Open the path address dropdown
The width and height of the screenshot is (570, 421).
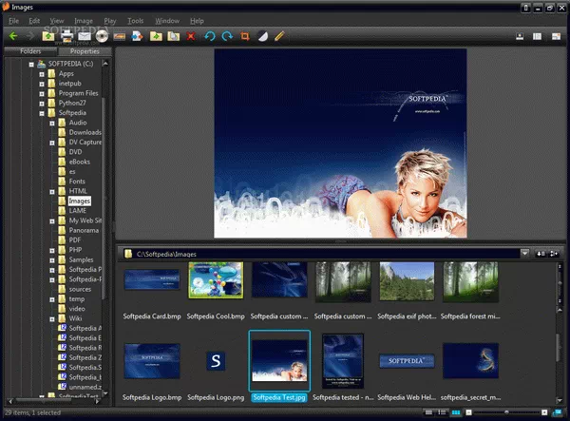coord(525,253)
